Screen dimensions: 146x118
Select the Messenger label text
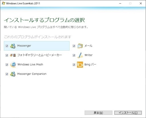tap(24, 46)
